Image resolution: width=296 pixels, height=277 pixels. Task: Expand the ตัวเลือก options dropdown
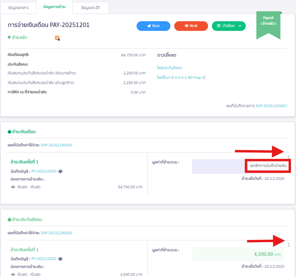pyautogui.click(x=229, y=26)
